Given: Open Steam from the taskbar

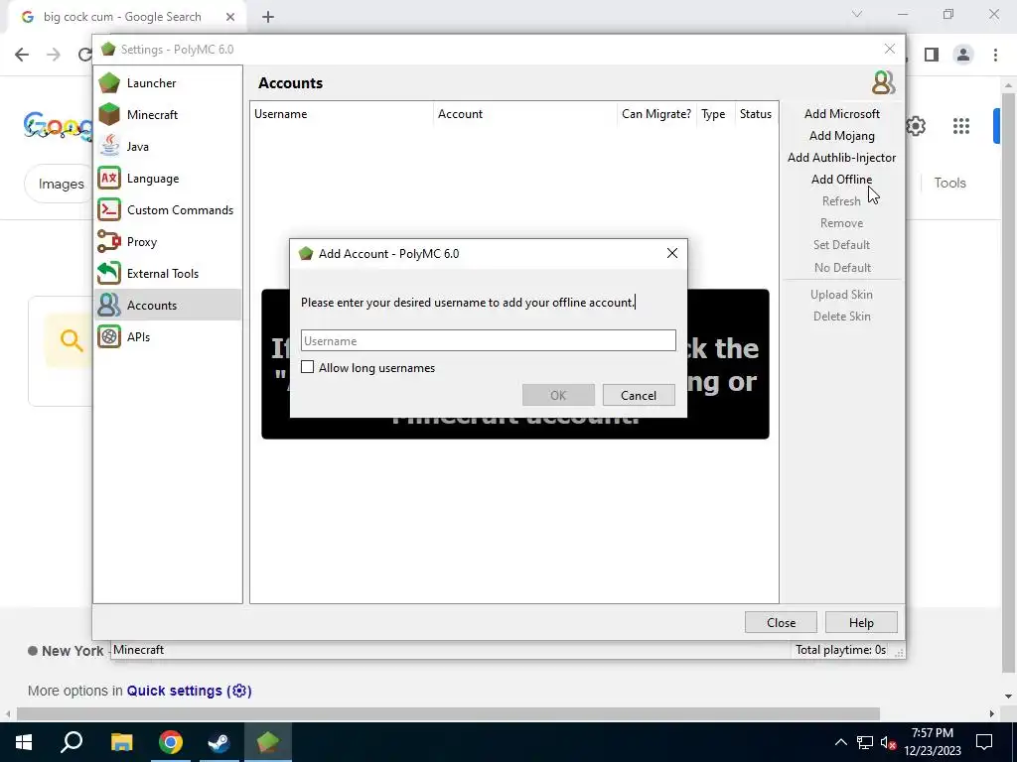Looking at the screenshot, I should click(x=219, y=742).
